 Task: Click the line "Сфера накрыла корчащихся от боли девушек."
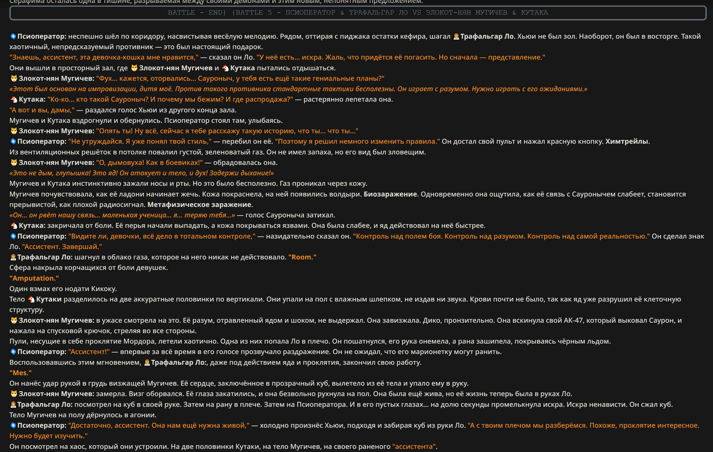coord(89,268)
